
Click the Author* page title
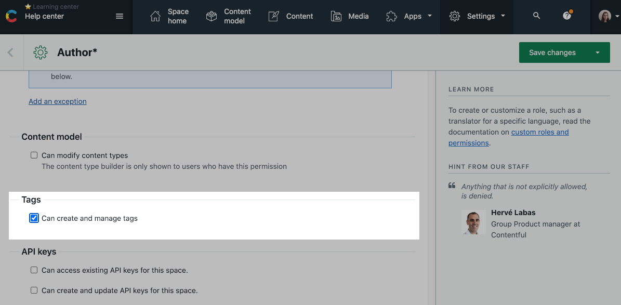(x=77, y=52)
